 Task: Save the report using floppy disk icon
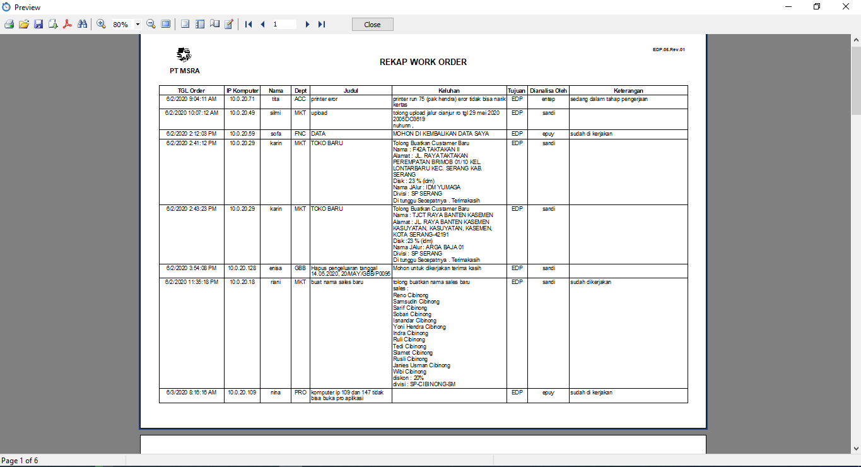(x=38, y=24)
